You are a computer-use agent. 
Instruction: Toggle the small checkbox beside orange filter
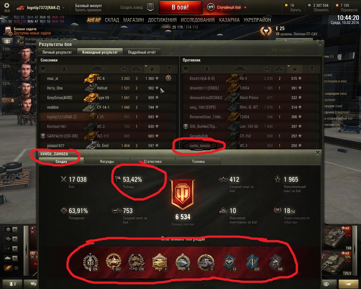point(16,268)
